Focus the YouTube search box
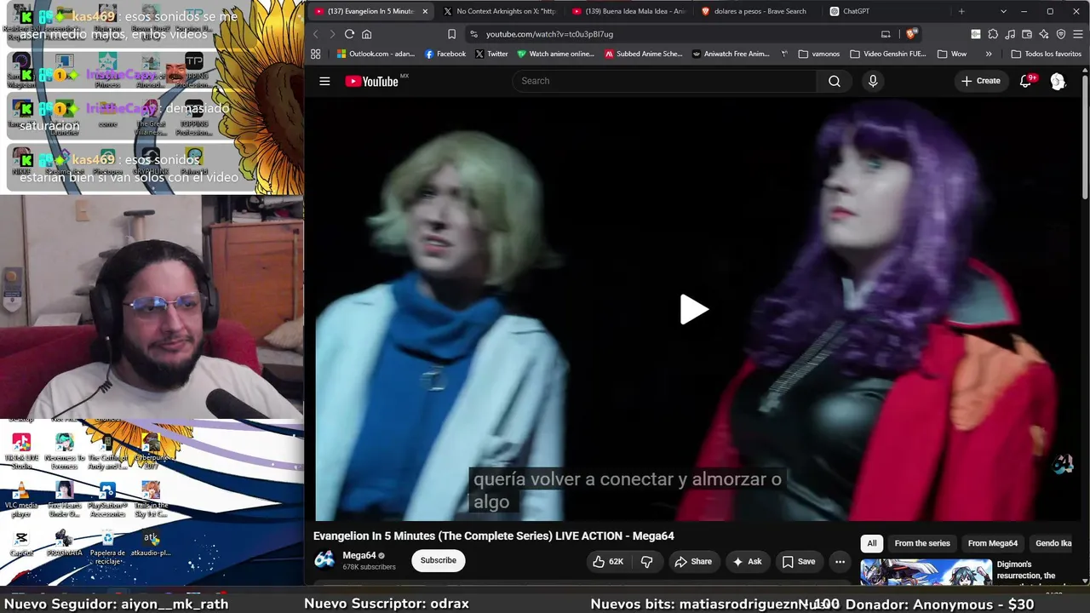 click(x=664, y=81)
